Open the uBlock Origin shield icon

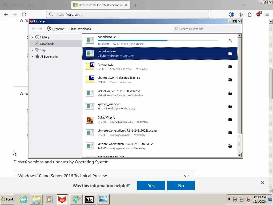[259, 14]
